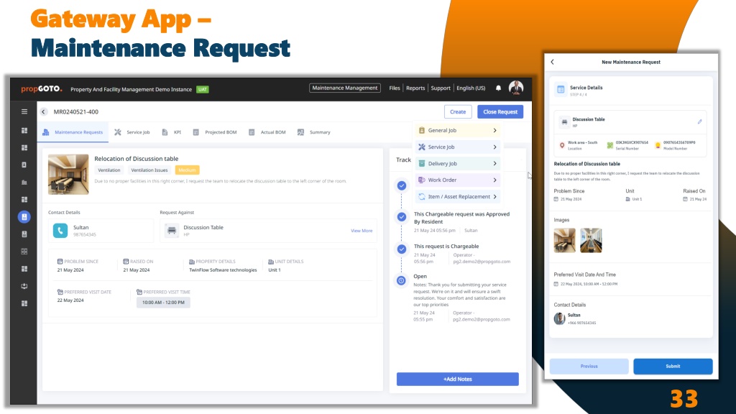The image size is (736, 414).
Task: Click the View More link
Action: (362, 231)
